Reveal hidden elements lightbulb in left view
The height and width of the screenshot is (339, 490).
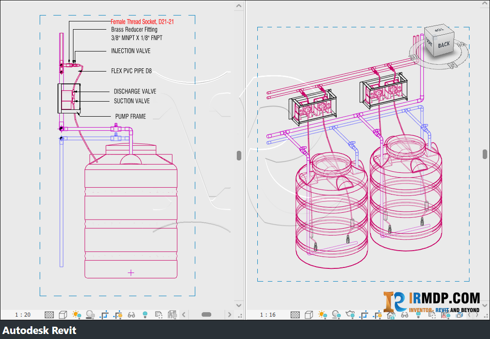tap(145, 315)
